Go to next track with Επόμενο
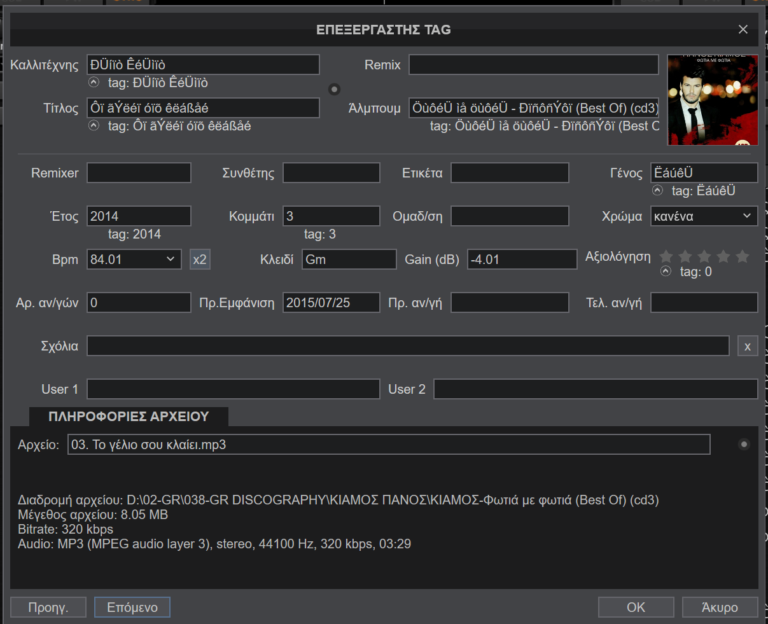 click(x=132, y=607)
